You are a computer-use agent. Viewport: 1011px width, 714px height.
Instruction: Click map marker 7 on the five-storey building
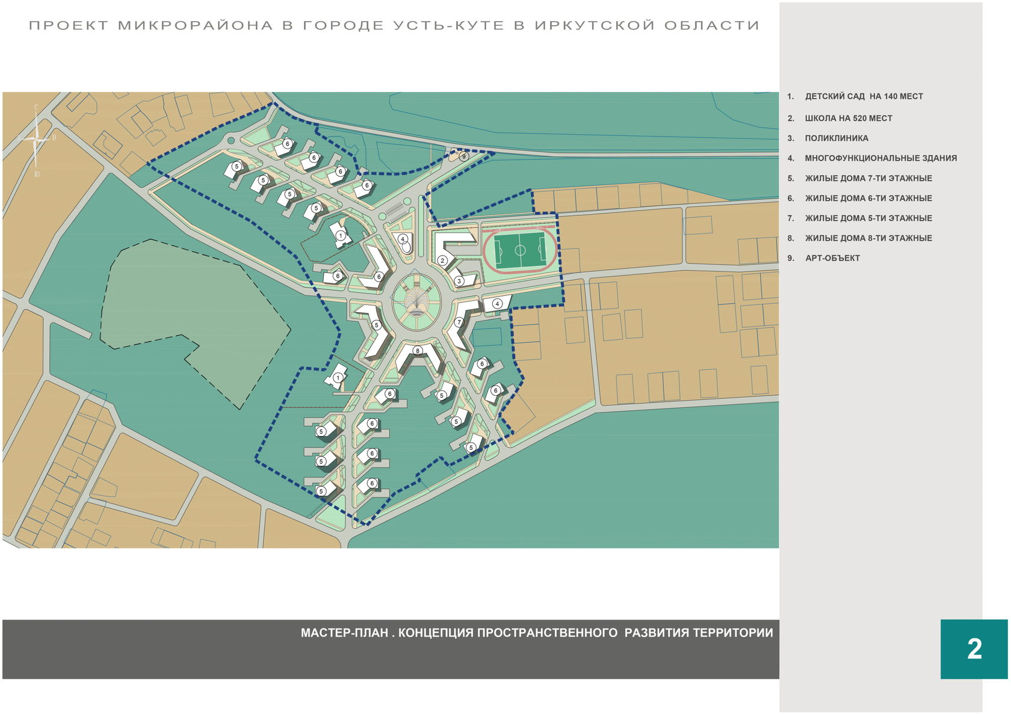(459, 322)
